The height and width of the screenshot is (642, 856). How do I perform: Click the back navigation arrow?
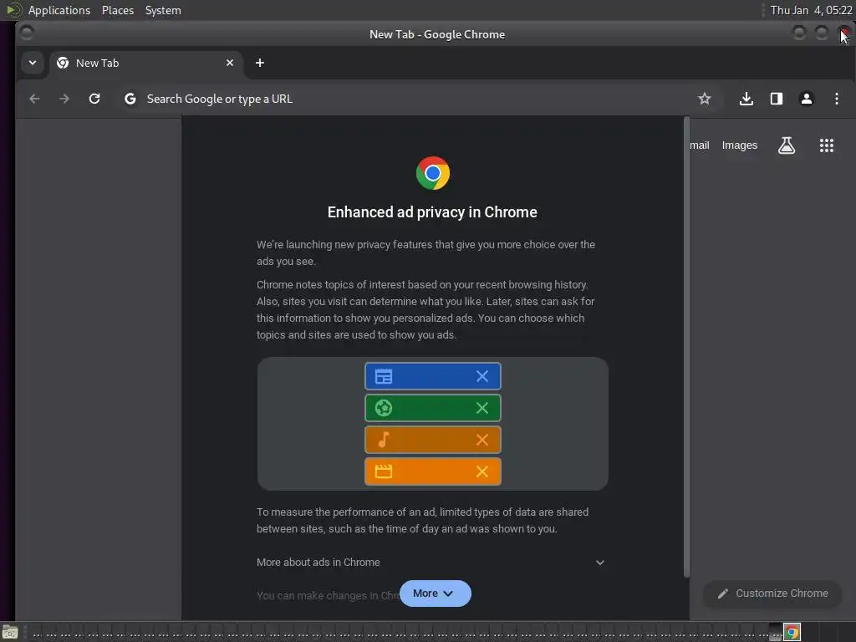pos(34,99)
